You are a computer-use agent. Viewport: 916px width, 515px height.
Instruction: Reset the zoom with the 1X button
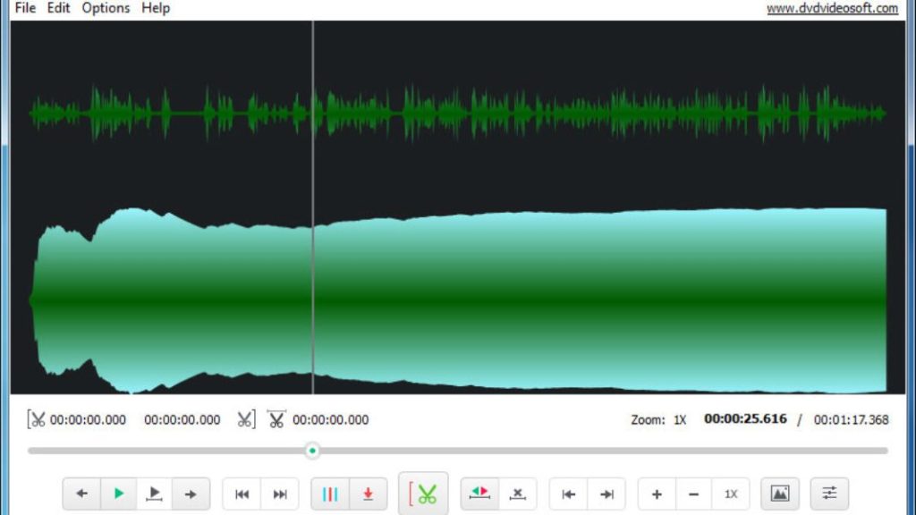[731, 494]
